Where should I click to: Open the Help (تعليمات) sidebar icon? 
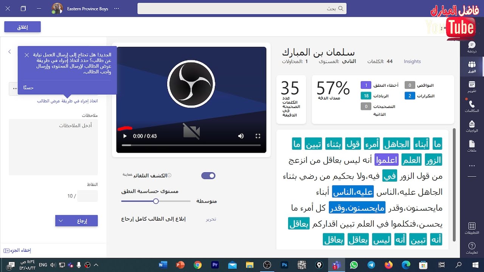pyautogui.click(x=472, y=248)
